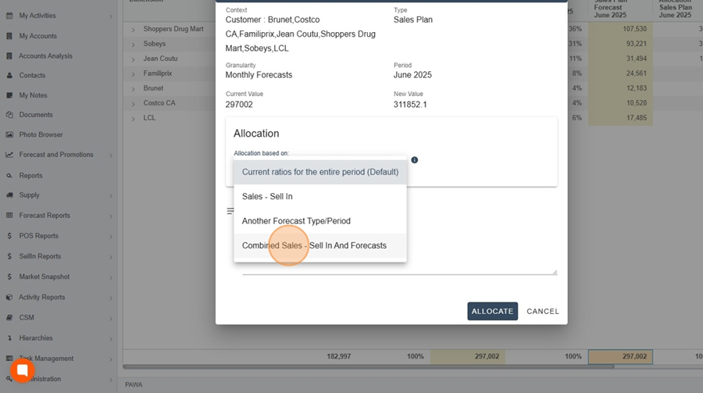This screenshot has height=393, width=703.
Task: Expand the Forecast and Promotions submenu arrow
Action: click(x=111, y=155)
